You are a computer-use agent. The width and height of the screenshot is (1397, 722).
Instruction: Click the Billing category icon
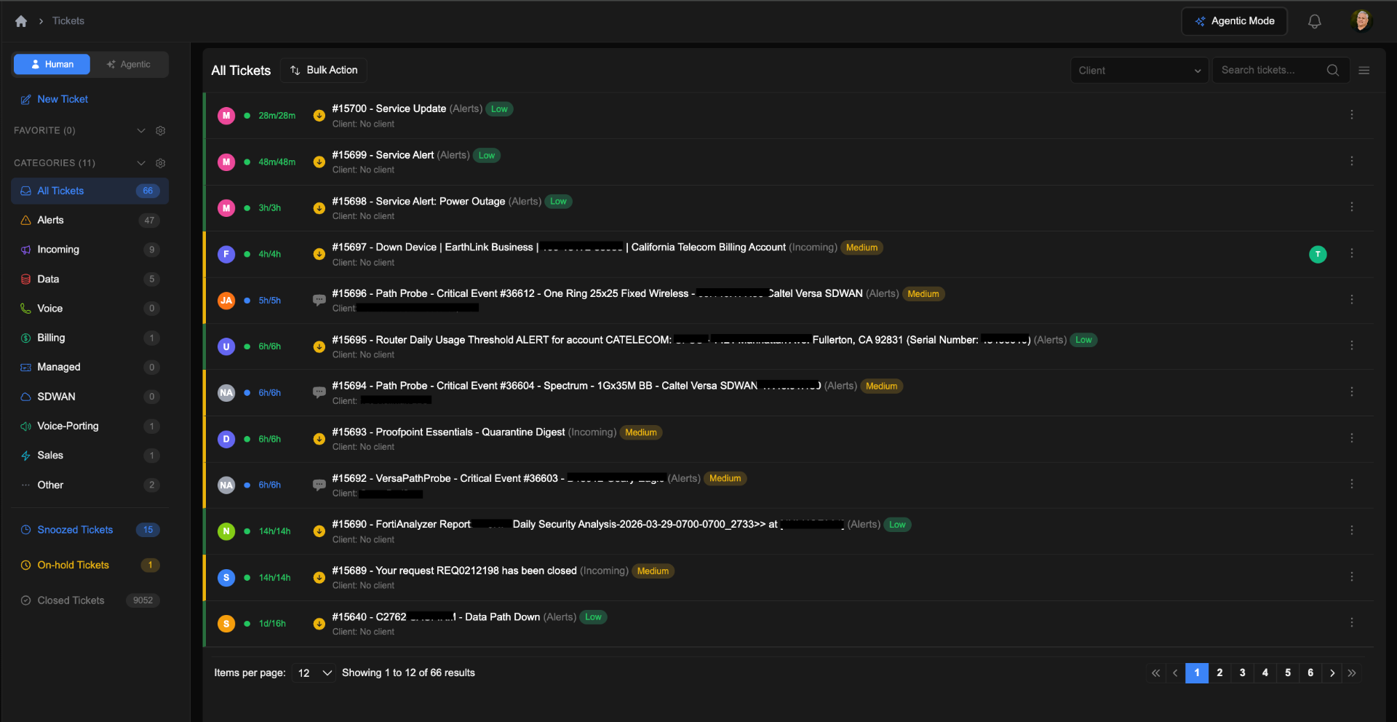25,338
